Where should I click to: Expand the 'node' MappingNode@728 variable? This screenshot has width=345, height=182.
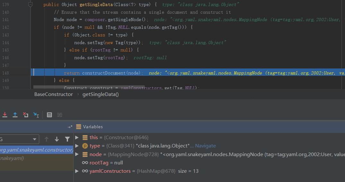77,154
